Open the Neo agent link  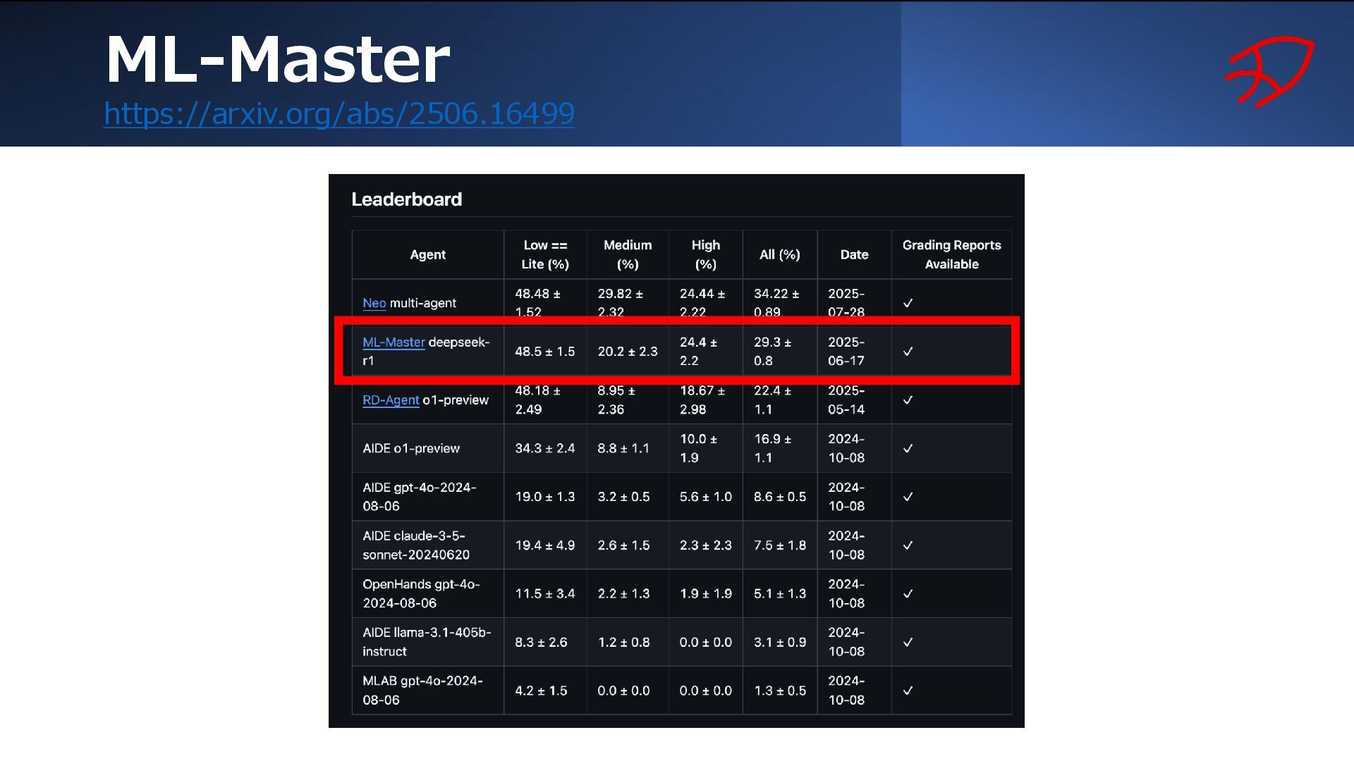tap(374, 303)
